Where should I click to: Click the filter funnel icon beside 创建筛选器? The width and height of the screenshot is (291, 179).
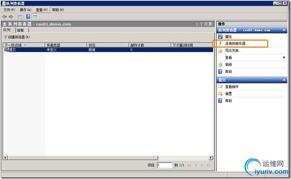pos(5,37)
